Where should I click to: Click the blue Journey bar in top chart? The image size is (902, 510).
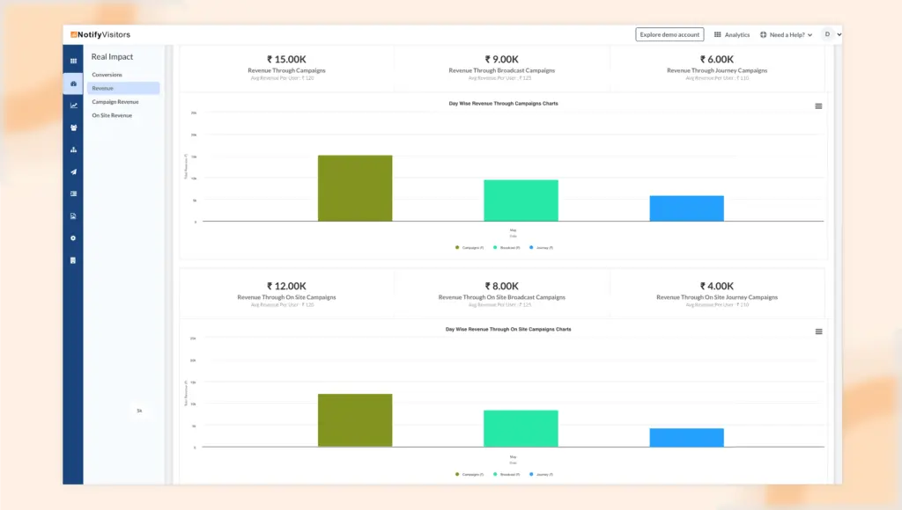click(686, 208)
